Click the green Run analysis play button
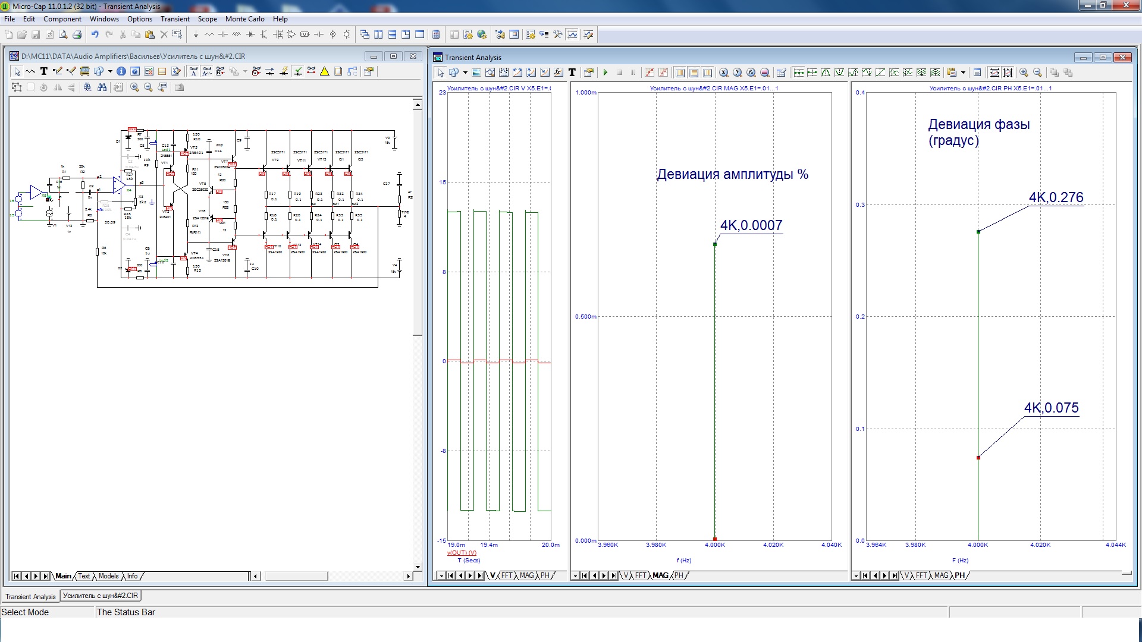Image resolution: width=1142 pixels, height=642 pixels. [x=605, y=73]
